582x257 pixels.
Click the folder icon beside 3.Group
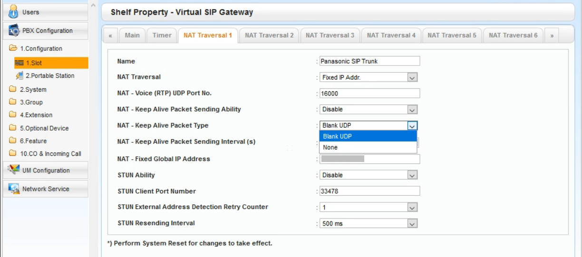pos(13,102)
